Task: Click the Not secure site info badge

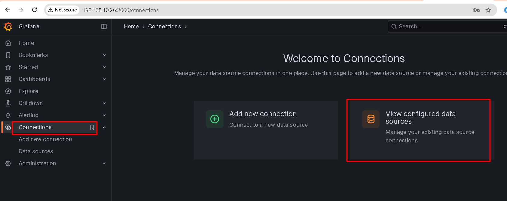Action: (63, 10)
